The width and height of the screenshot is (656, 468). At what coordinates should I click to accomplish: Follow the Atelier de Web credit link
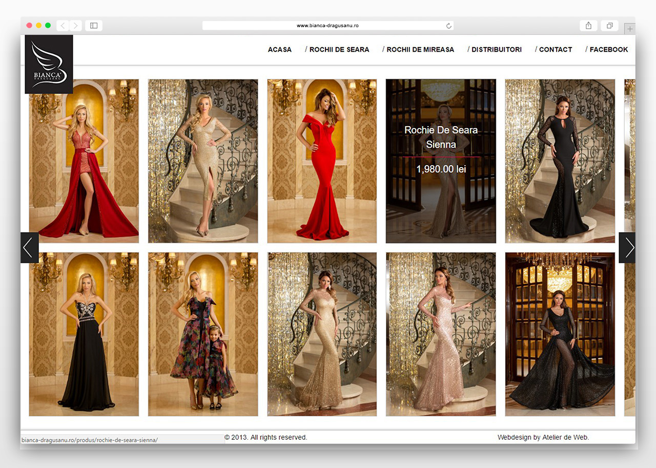566,437
